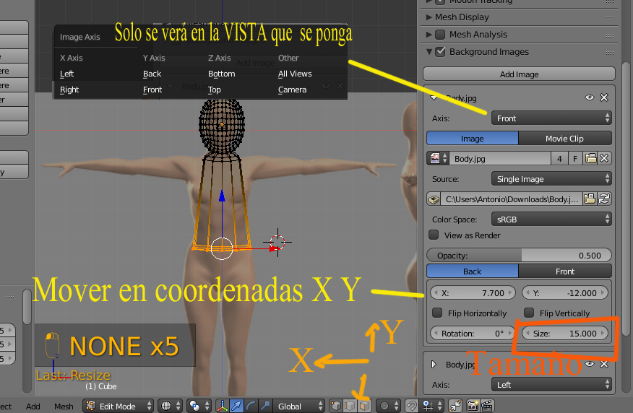
Task: Toggle the automerge editing icon
Action: coord(455,406)
